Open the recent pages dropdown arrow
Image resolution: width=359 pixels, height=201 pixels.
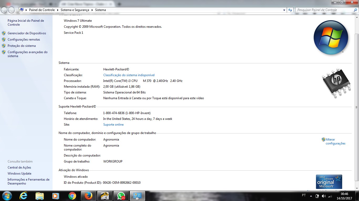pyautogui.click(x=17, y=10)
